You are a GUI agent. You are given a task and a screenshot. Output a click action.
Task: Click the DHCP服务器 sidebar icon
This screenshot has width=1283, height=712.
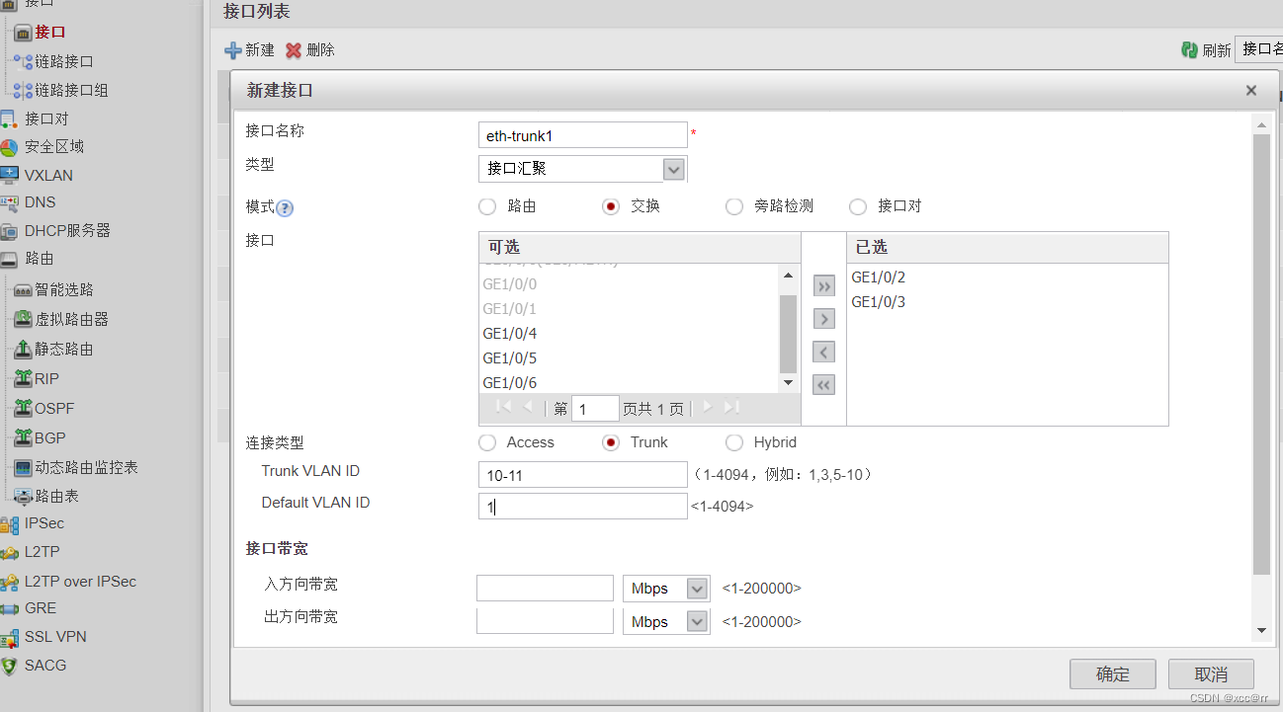(9, 231)
